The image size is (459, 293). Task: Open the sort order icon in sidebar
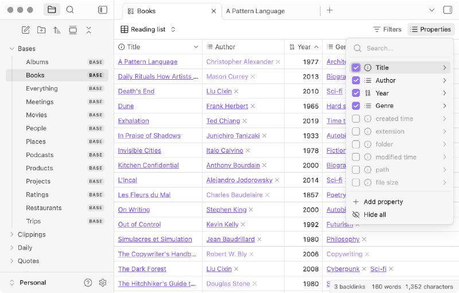tap(57, 30)
